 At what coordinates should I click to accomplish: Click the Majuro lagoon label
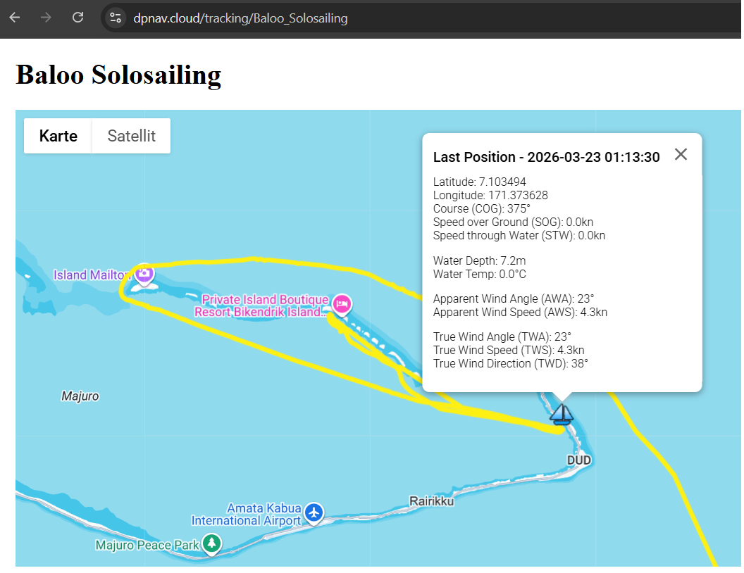80,396
